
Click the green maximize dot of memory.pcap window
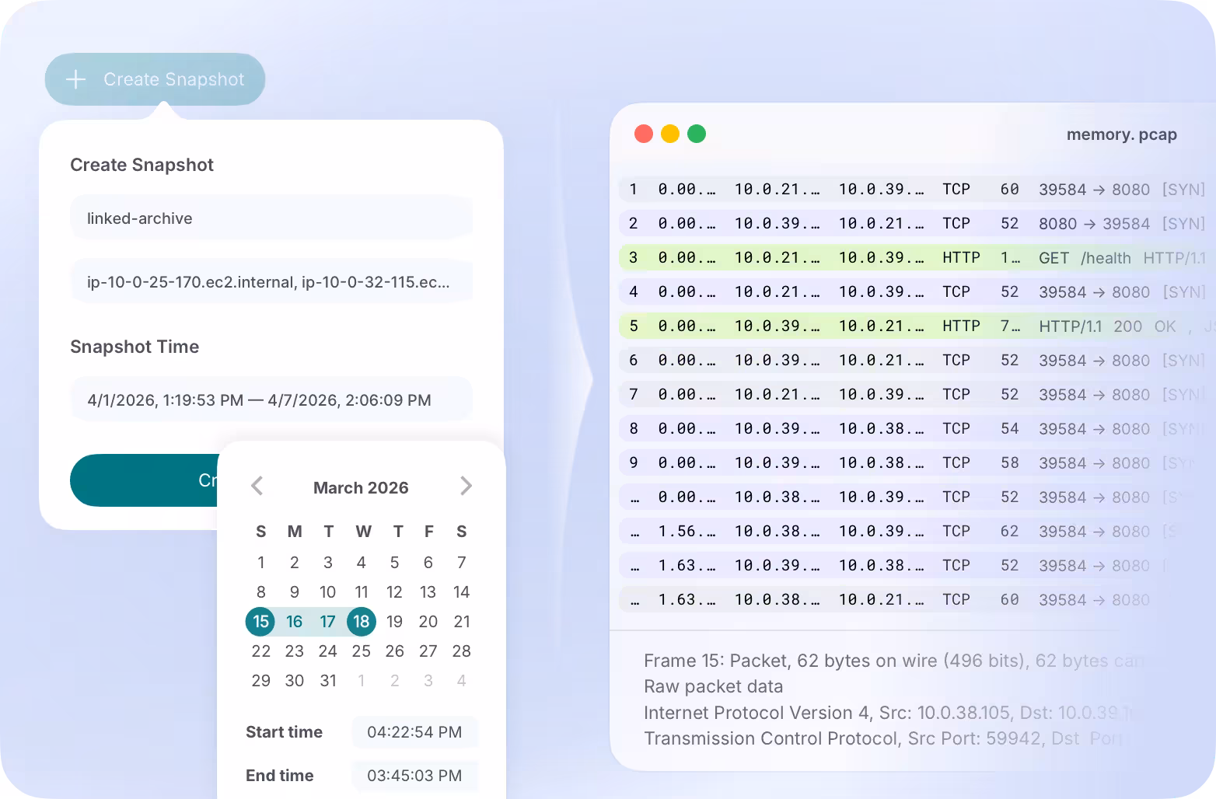[x=697, y=134]
